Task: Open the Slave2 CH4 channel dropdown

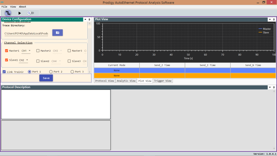Action: tap(56, 61)
